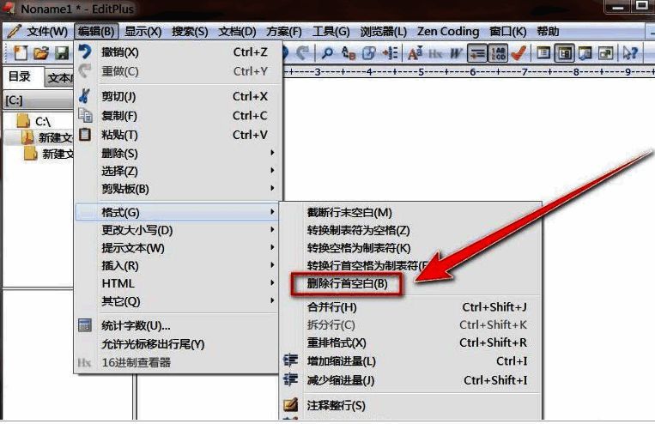Open the 搜索(S) menu
The height and width of the screenshot is (424, 655).
(x=190, y=32)
